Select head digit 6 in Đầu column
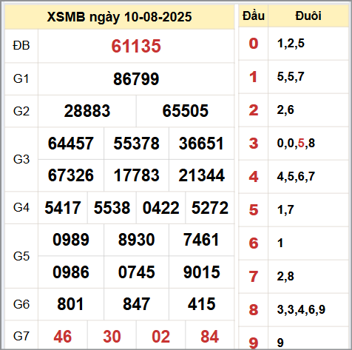The width and height of the screenshot is (352, 350). [x=254, y=243]
